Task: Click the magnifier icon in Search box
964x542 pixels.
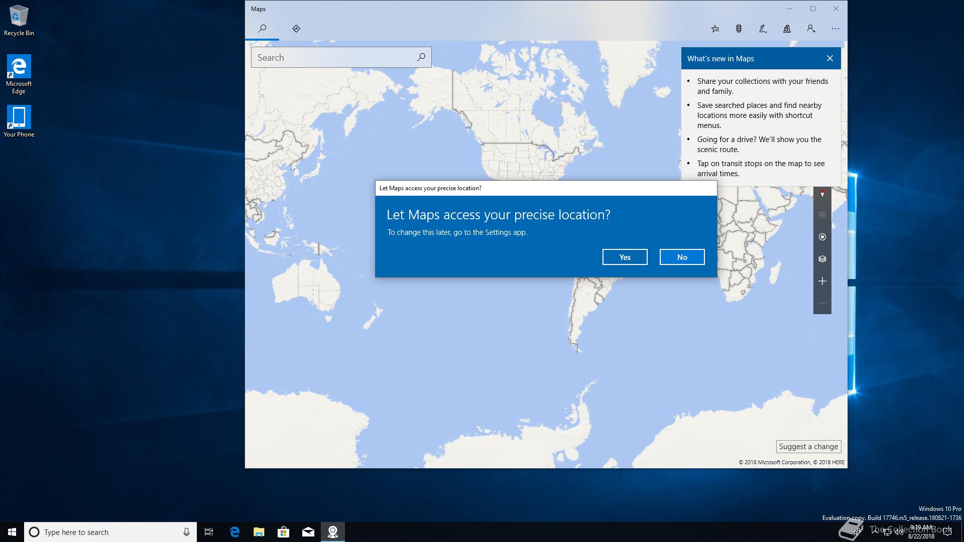Action: point(421,57)
